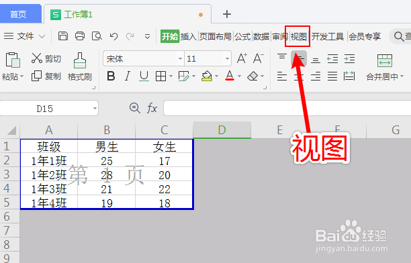This screenshot has height=263, width=411.
Task: Open Print Preview icon
Action: [x=97, y=36]
